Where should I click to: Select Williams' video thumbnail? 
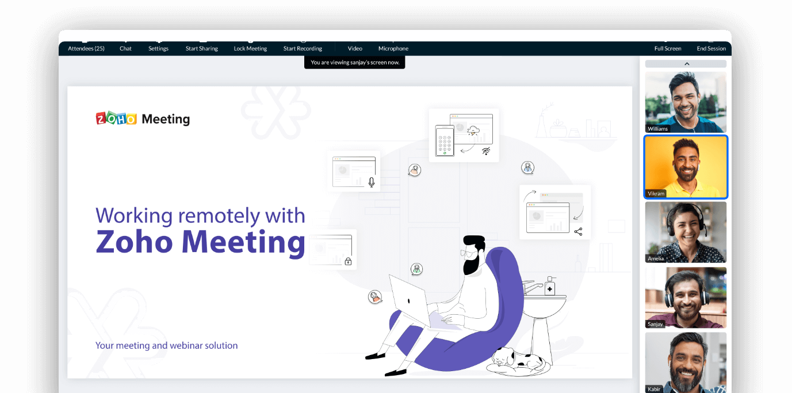(x=686, y=102)
